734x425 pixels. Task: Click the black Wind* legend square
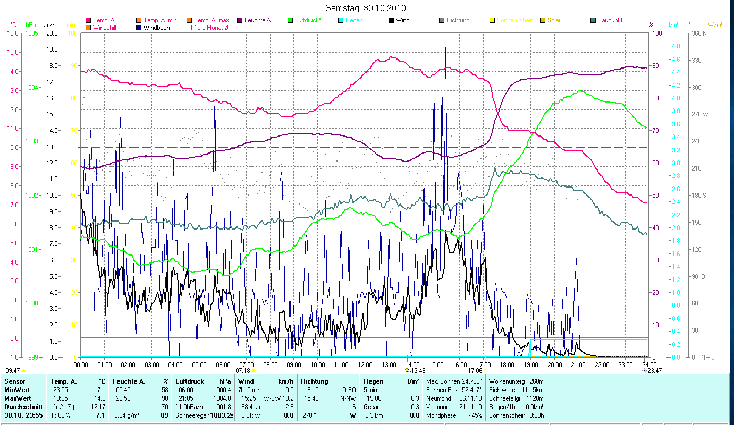tap(391, 20)
